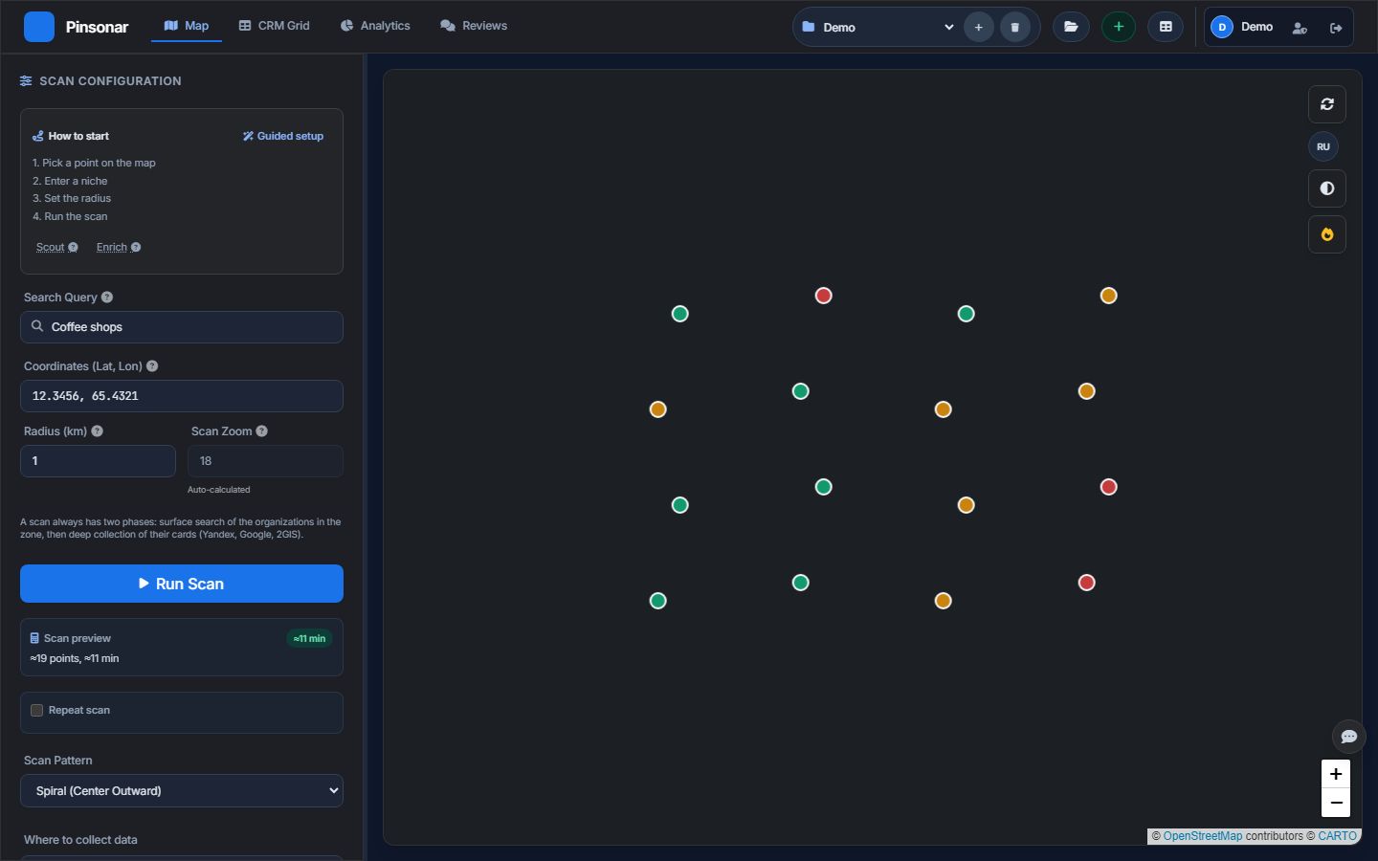Image resolution: width=1378 pixels, height=861 pixels.
Task: Click the question mark next to Scout
Action: coord(73,248)
